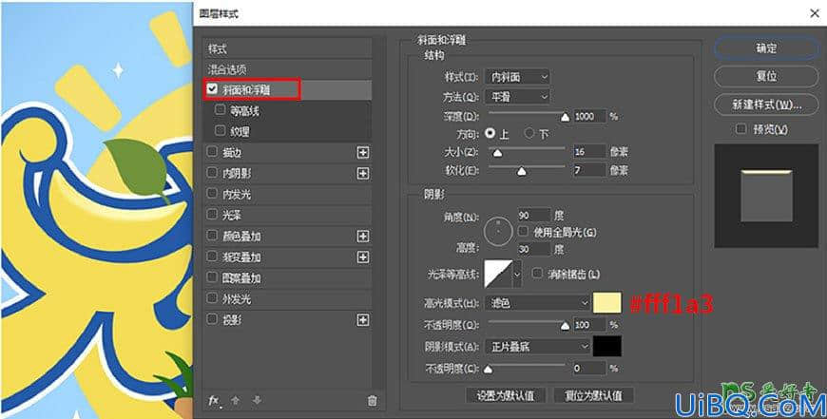Click the style preview thumbnail
827x419 pixels.
[766, 196]
